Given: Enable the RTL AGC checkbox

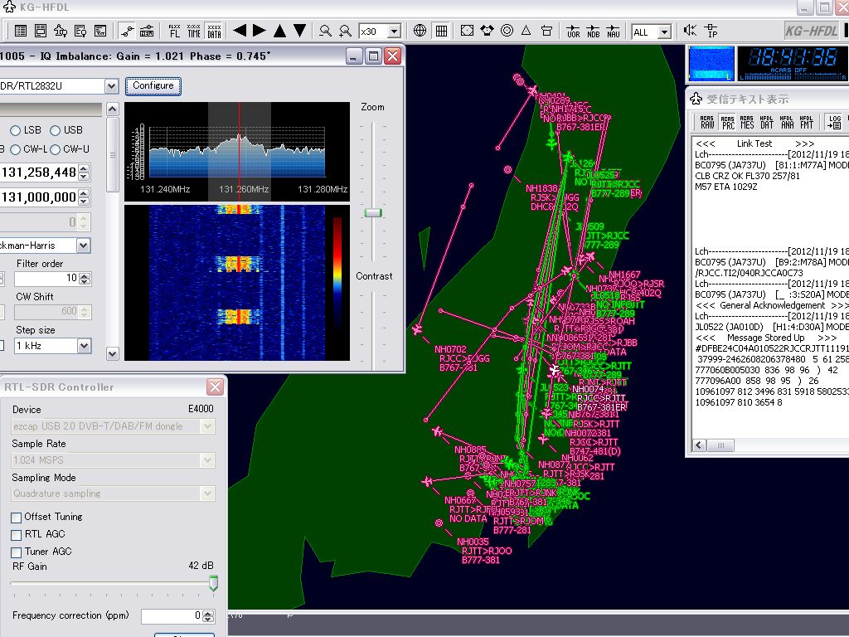Looking at the screenshot, I should point(14,533).
